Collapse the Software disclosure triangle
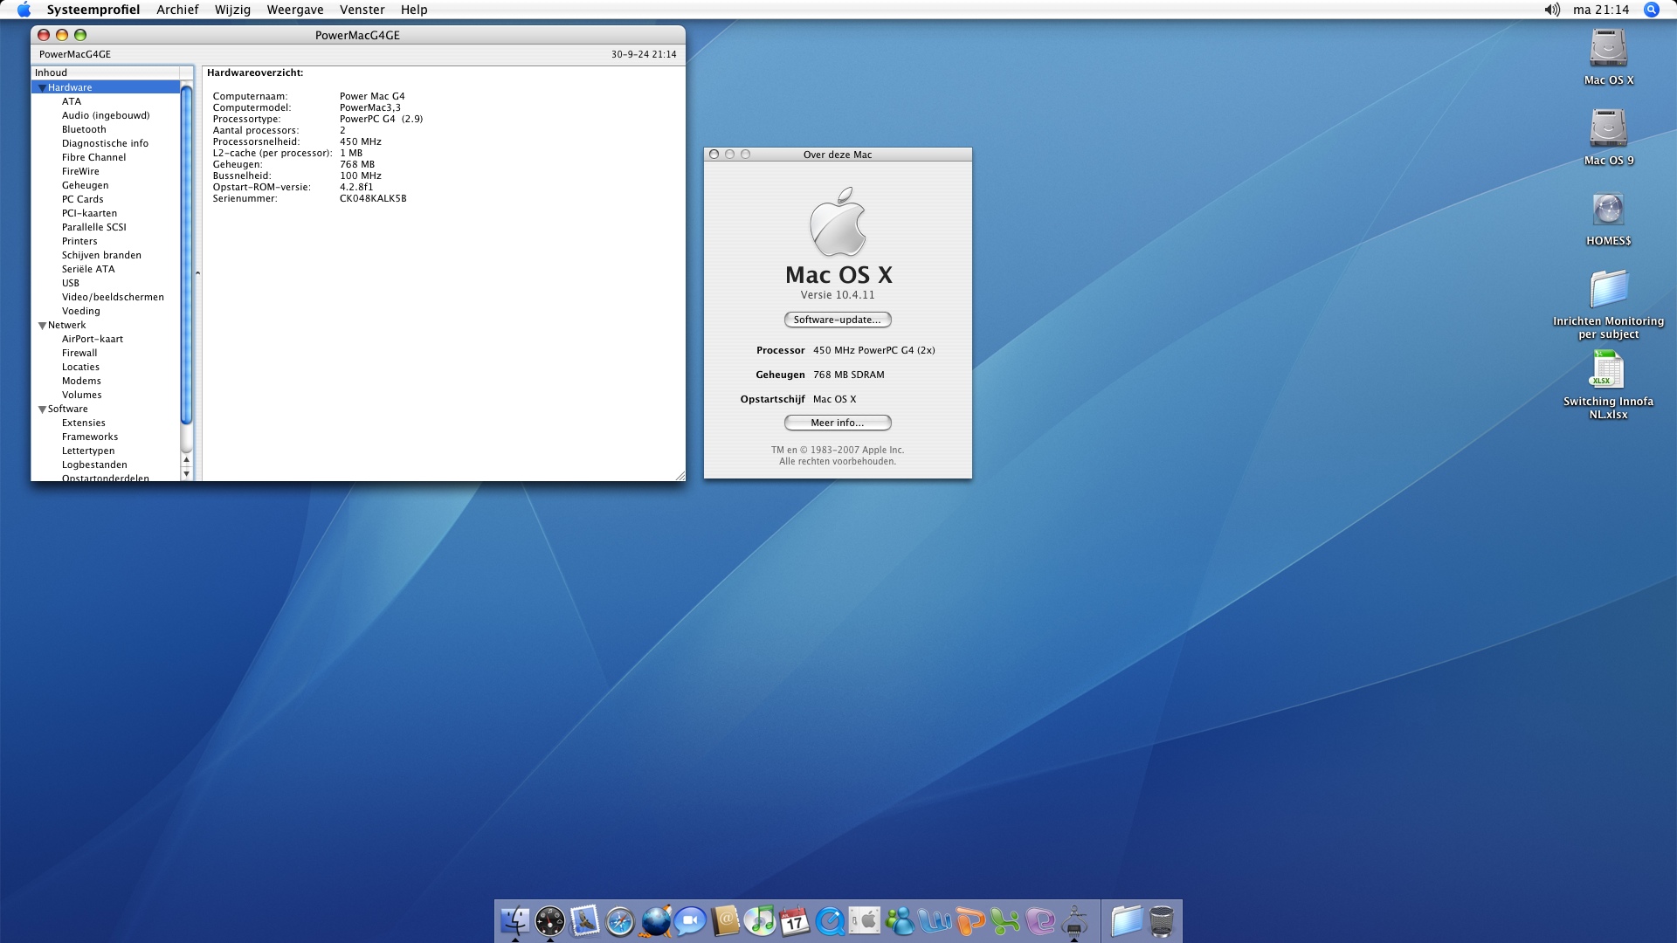The width and height of the screenshot is (1677, 943). click(42, 409)
